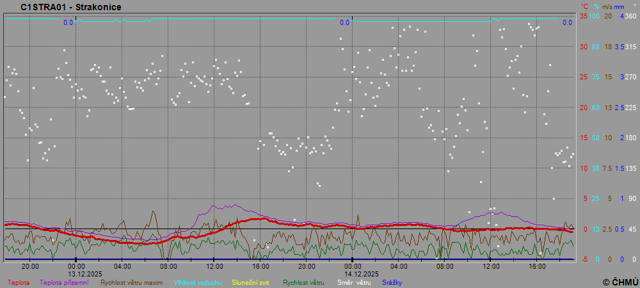This screenshot has height=288, width=640.
Task: Click the yellow Sluneční svit legend label
Action: pyautogui.click(x=251, y=282)
